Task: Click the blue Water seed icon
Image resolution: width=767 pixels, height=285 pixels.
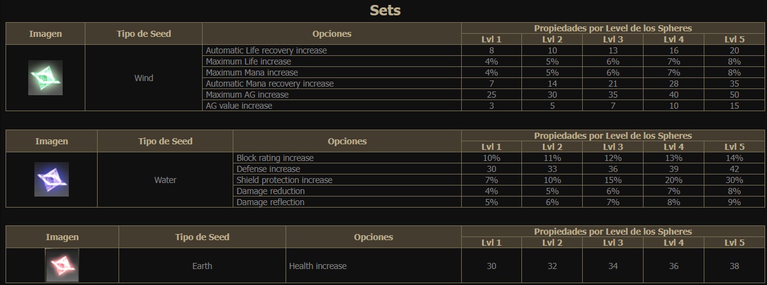Action: (52, 179)
